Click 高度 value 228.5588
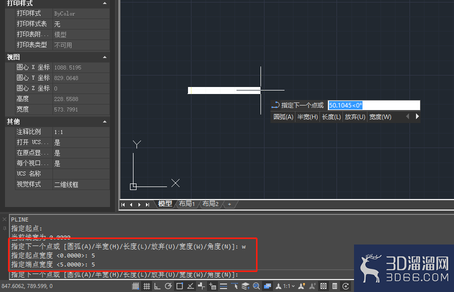 tap(81, 99)
